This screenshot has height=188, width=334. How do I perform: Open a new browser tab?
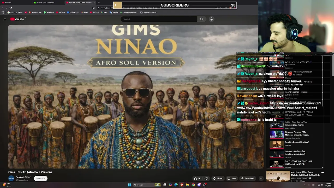click(x=99, y=3)
